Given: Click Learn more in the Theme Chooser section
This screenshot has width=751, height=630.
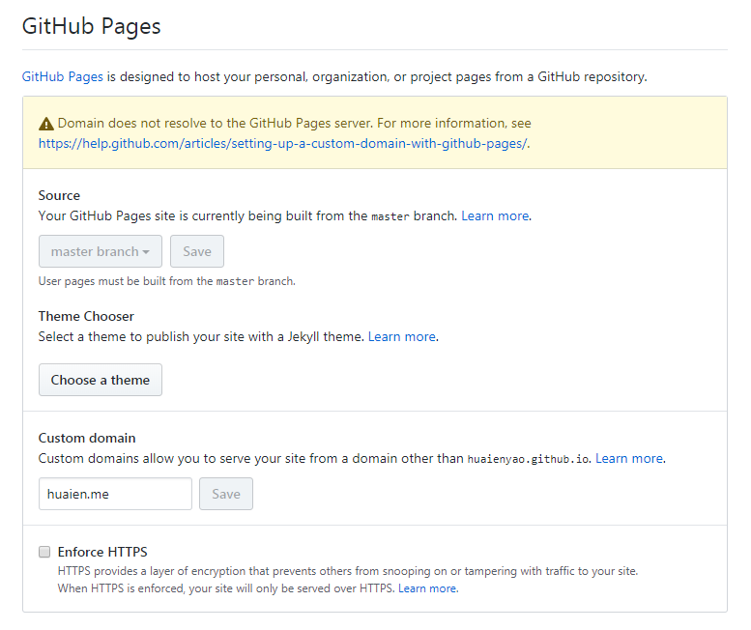Looking at the screenshot, I should 402,336.
